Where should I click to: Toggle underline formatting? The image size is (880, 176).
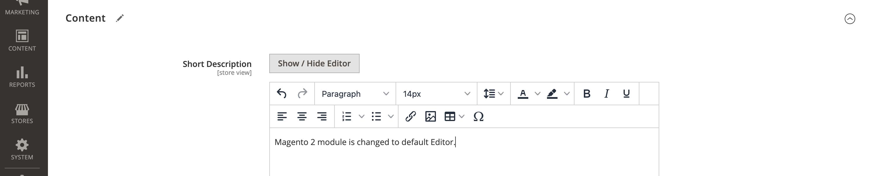click(x=626, y=93)
